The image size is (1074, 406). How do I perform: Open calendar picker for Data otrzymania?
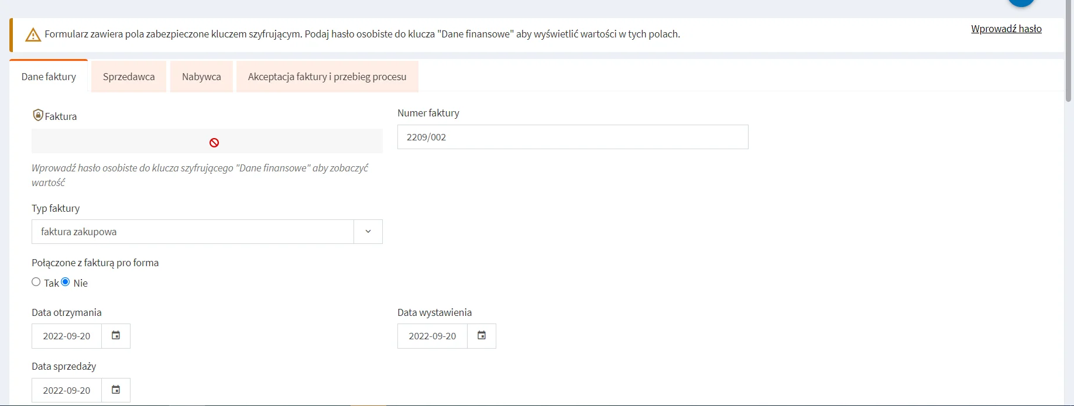(116, 336)
